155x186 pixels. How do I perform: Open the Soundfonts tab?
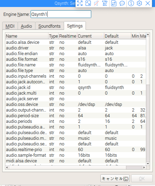pyautogui.click(x=50, y=26)
